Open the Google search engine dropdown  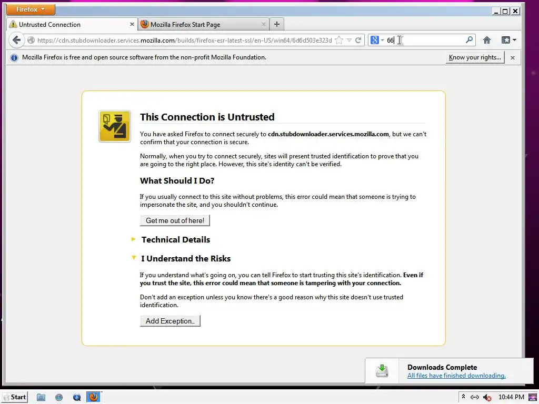click(x=377, y=40)
